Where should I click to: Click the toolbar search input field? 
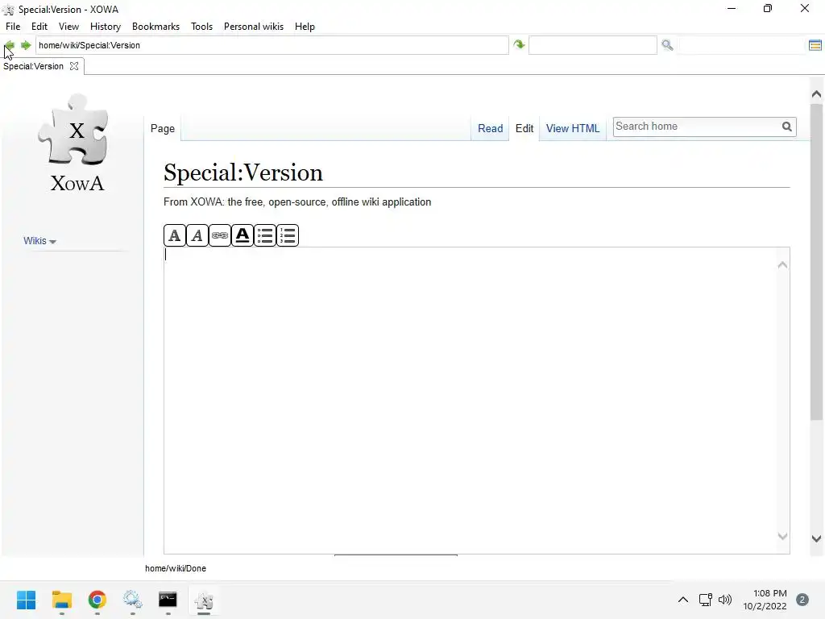point(592,45)
